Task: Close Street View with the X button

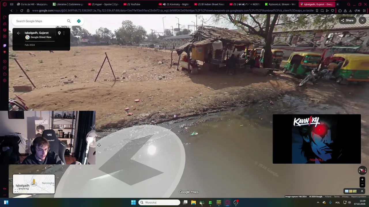Action: 362,20
